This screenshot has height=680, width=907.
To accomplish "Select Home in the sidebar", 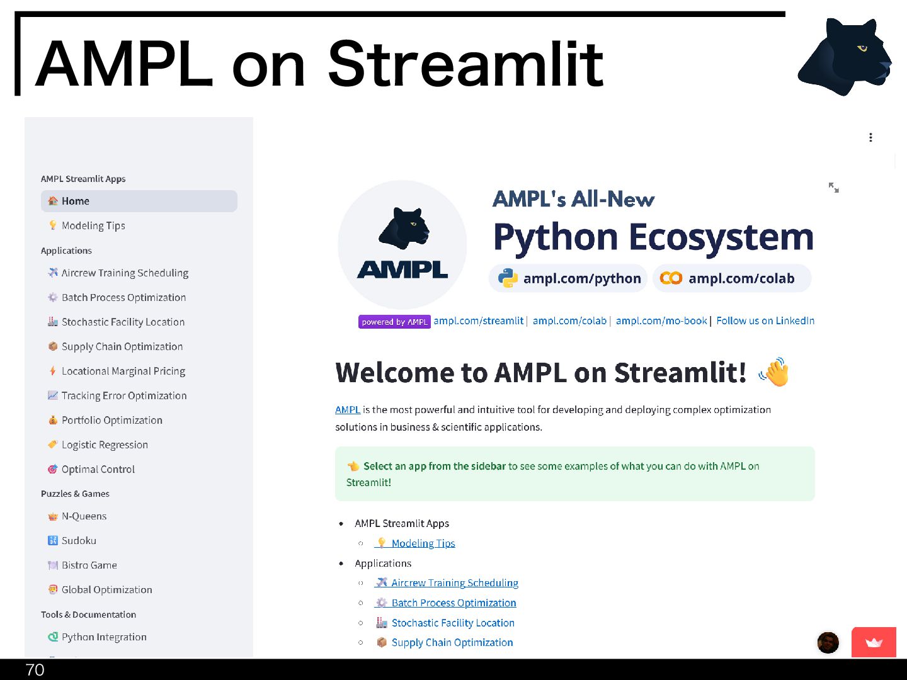I will coord(139,201).
